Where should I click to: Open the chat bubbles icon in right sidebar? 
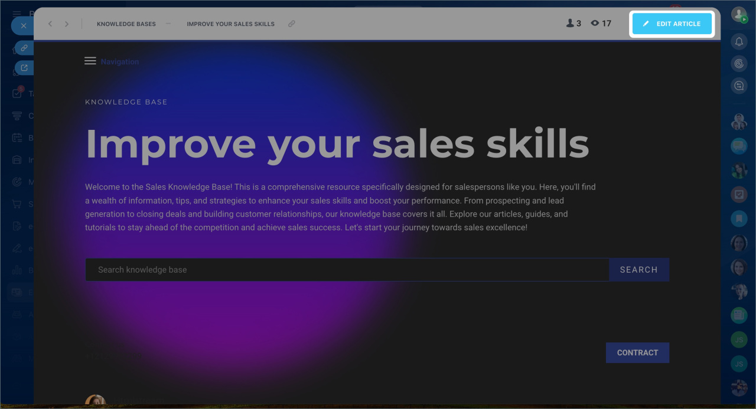[x=739, y=86]
